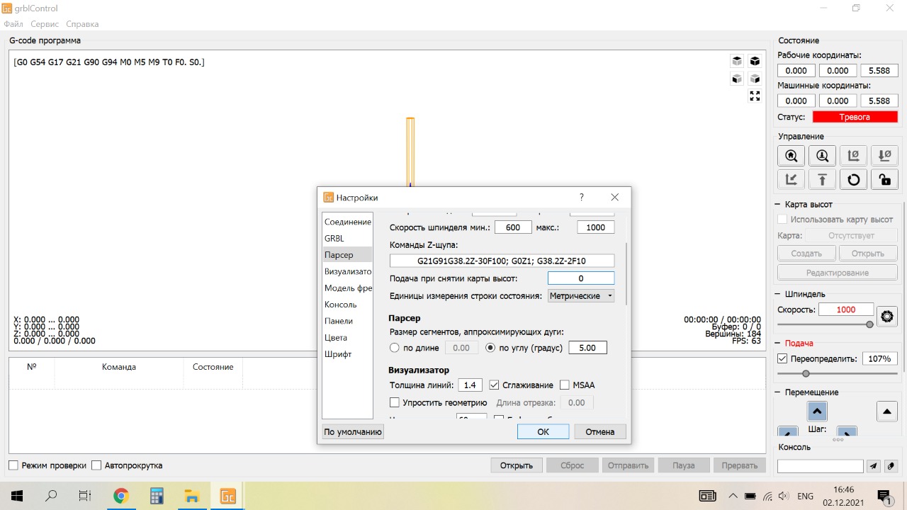Click the restore origin button
Image resolution: width=907 pixels, height=510 pixels.
[791, 179]
